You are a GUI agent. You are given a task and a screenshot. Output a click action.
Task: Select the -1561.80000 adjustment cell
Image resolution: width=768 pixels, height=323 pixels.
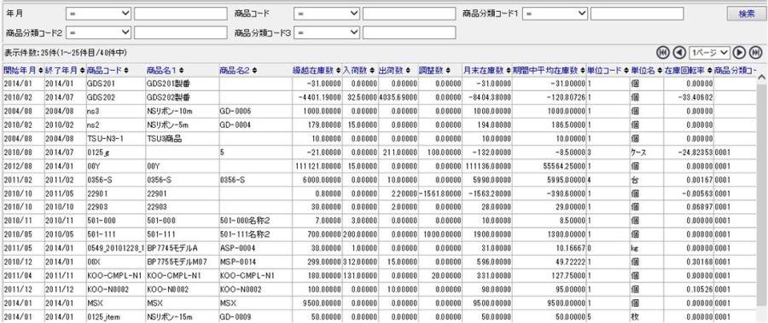click(x=440, y=193)
